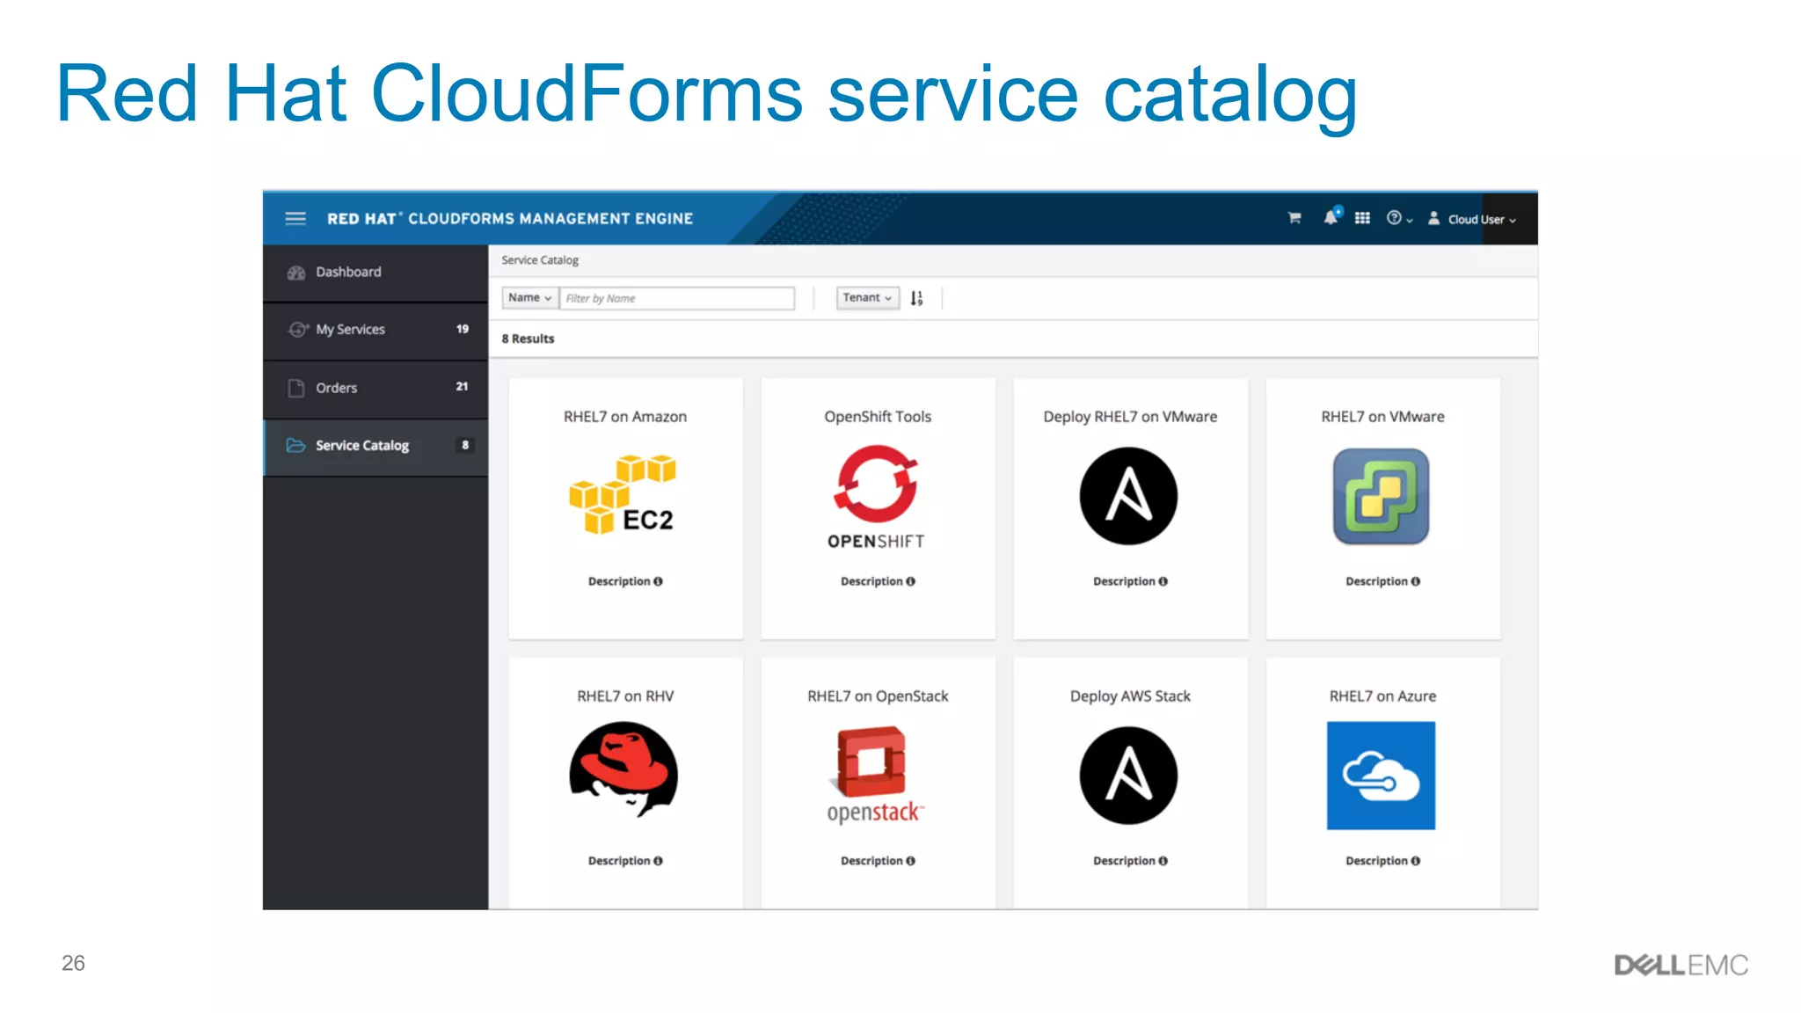Click the Orders document icon

[296, 388]
